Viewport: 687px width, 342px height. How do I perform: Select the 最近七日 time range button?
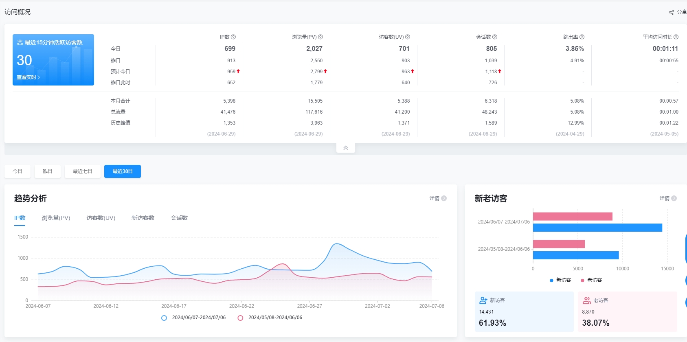[83, 171]
